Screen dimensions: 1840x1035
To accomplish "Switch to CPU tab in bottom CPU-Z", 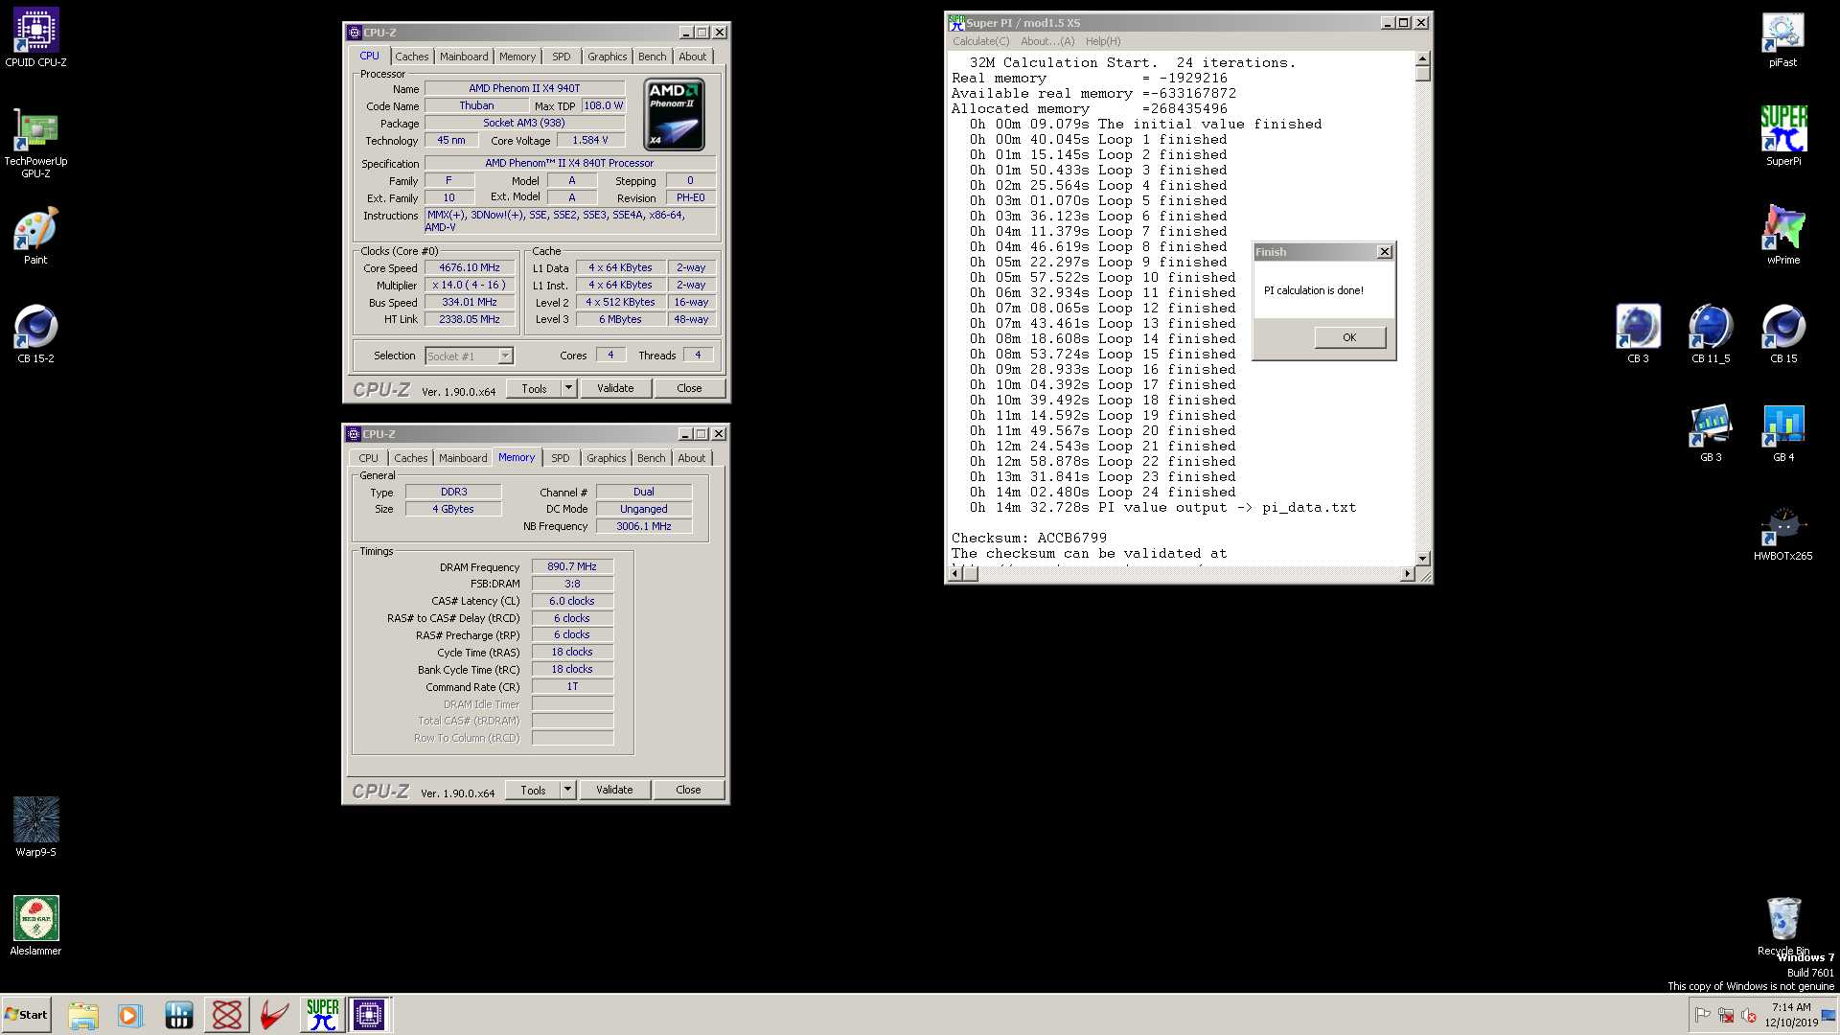I will [x=368, y=458].
